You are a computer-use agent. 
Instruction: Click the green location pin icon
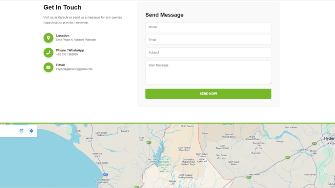pos(48,38)
